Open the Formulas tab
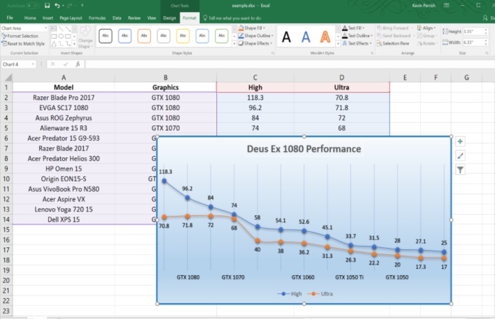This screenshot has height=319, width=495. tap(97, 18)
